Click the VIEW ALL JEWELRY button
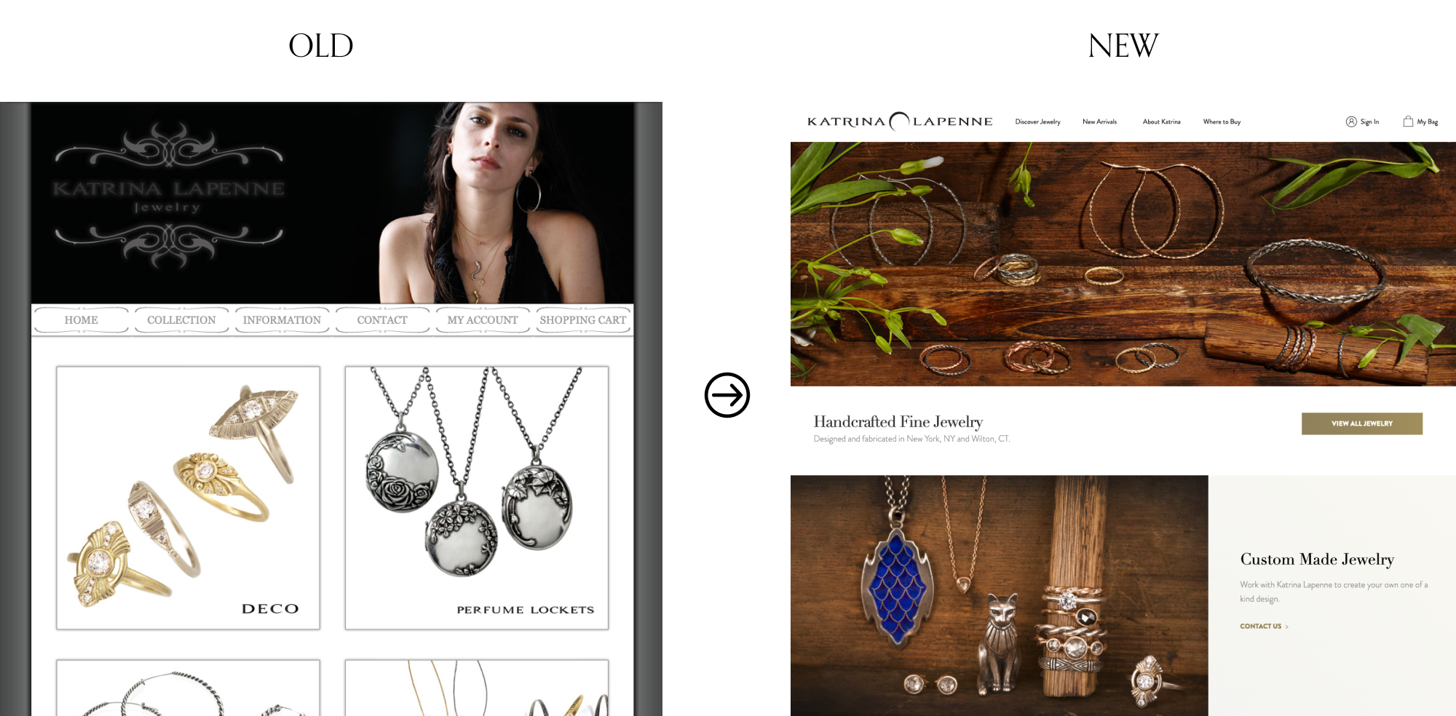This screenshot has width=1456, height=716. (1361, 423)
